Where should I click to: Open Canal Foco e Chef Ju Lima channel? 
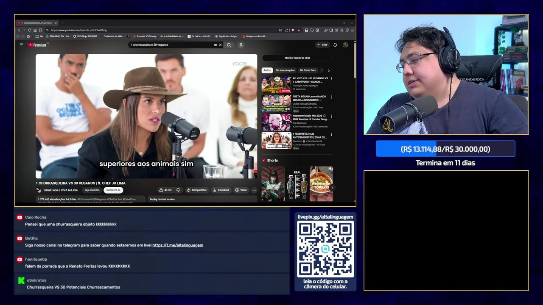[60, 190]
